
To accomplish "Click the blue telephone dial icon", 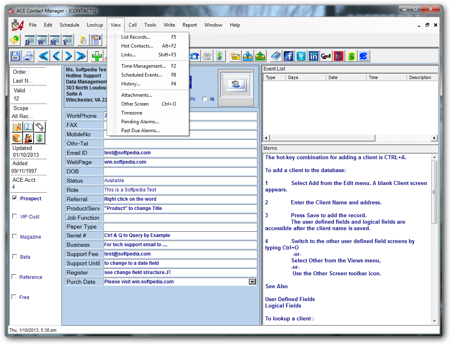I will click(x=194, y=56).
